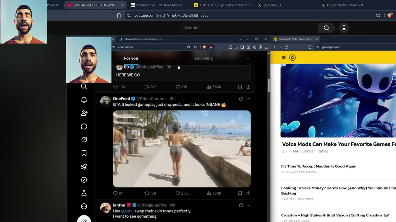Image resolution: width=396 pixels, height=222 pixels.
Task: Play the GTA 6 leaked gameplay video
Action: click(182, 149)
